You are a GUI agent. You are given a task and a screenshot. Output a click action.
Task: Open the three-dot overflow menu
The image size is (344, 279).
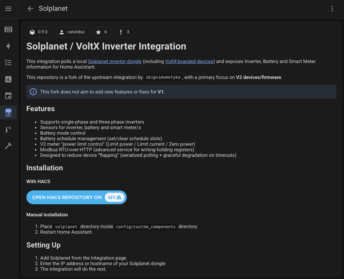(332, 8)
